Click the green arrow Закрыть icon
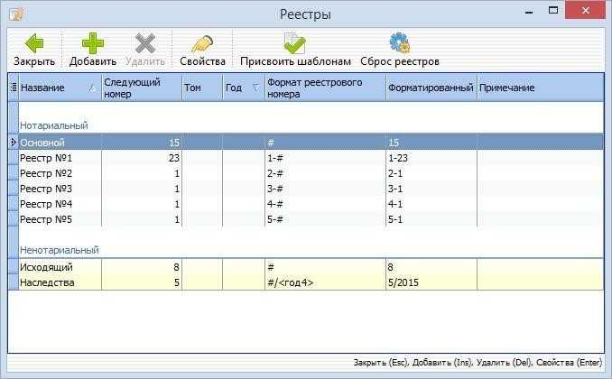This screenshot has width=612, height=379. [x=34, y=43]
